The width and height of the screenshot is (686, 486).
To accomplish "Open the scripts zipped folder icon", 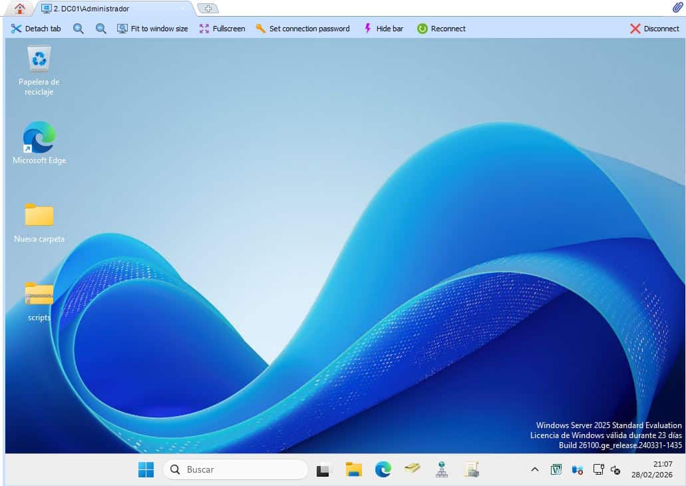I will (x=39, y=294).
